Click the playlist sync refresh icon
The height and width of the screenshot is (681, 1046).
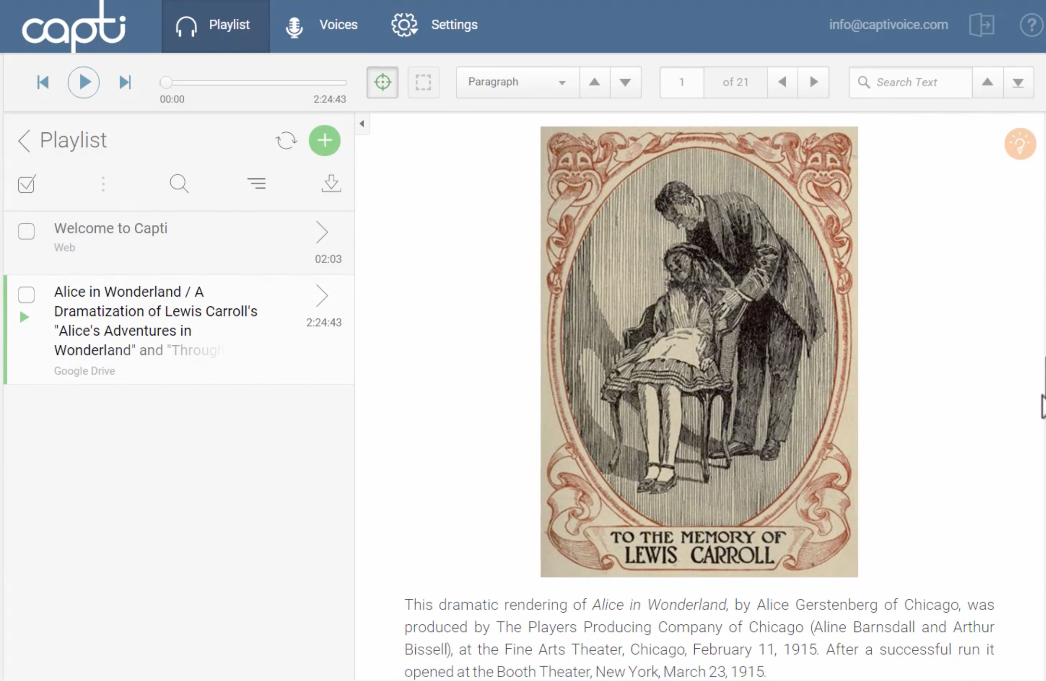[286, 140]
